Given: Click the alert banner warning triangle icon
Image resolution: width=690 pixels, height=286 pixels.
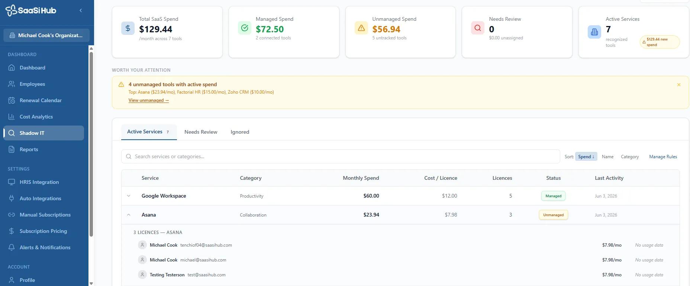Looking at the screenshot, I should (121, 85).
